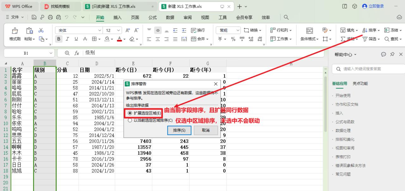Image resolution: width=405 pixels, height=191 pixels.
Task: Expand the 排序 sort dropdown
Action: [x=379, y=30]
